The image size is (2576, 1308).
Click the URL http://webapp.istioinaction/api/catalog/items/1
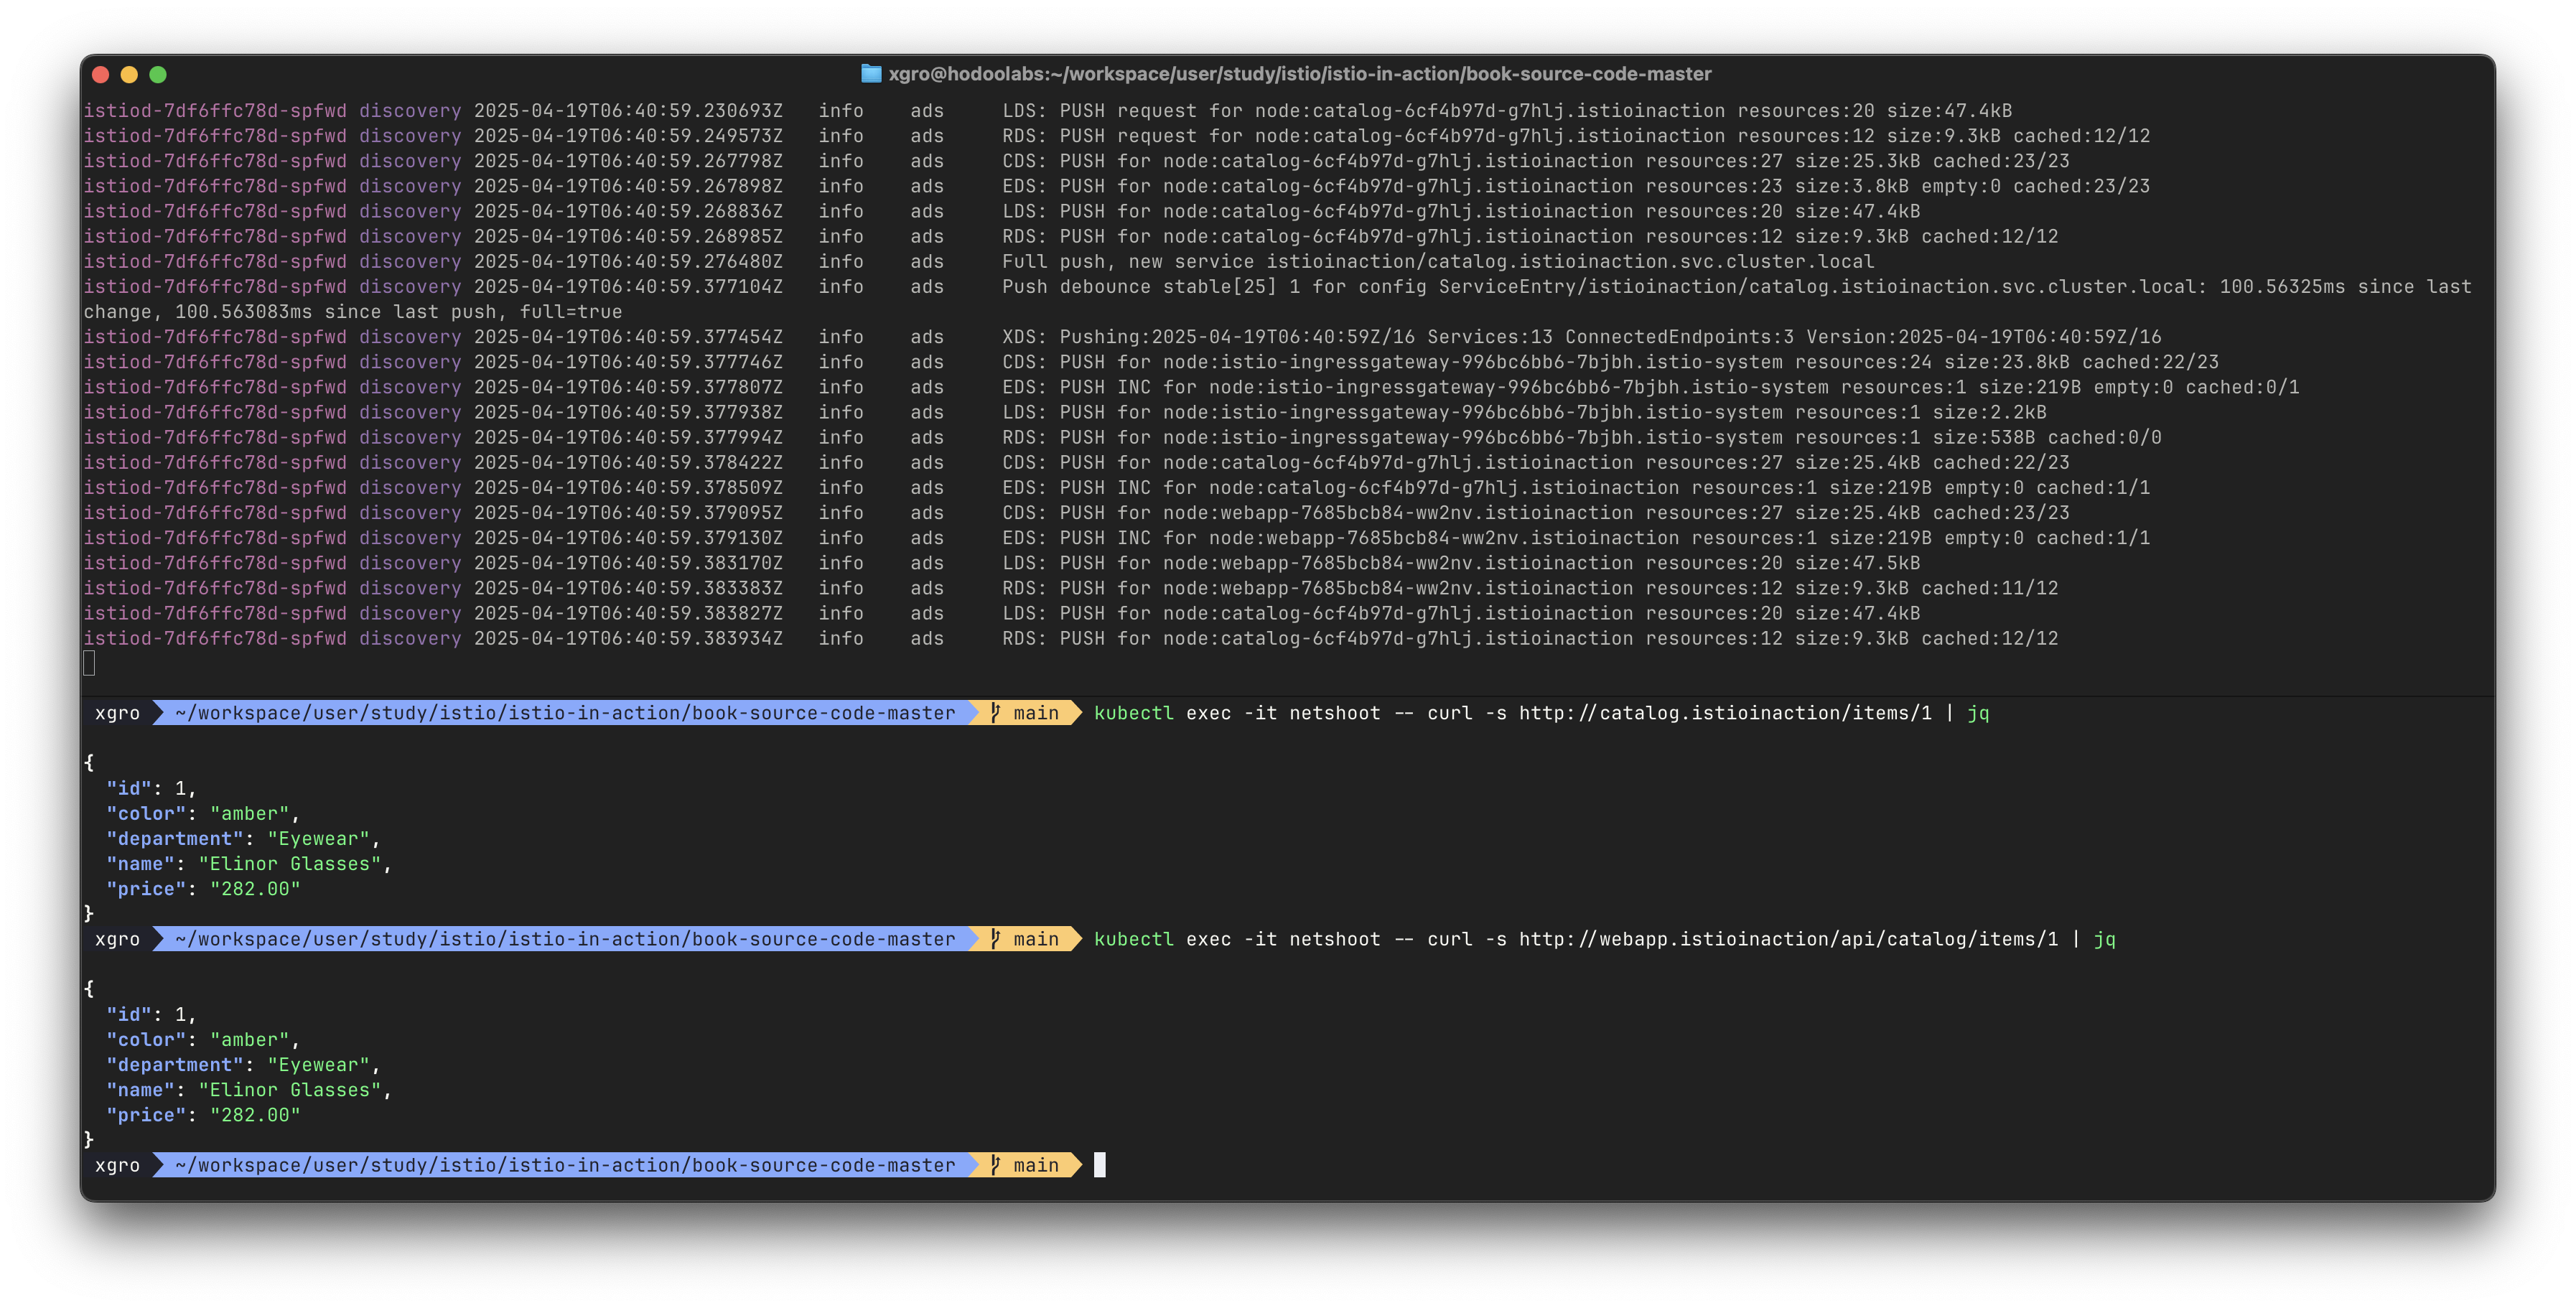click(1788, 939)
